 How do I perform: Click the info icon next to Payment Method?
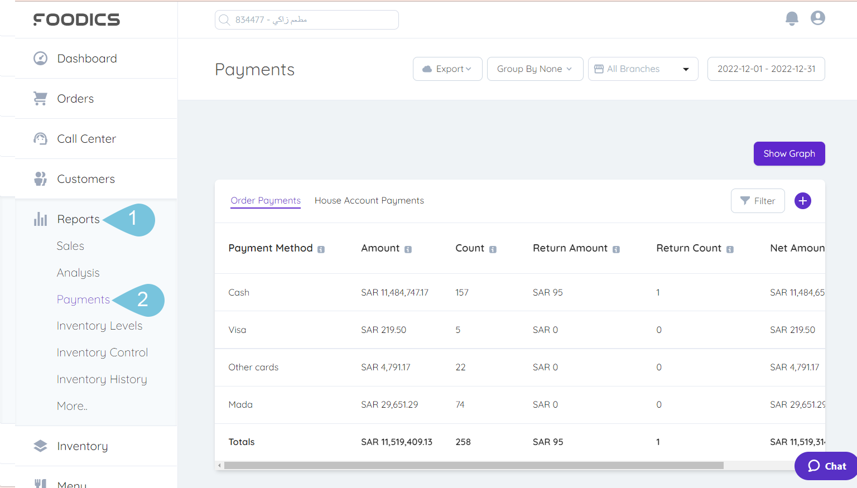click(320, 249)
